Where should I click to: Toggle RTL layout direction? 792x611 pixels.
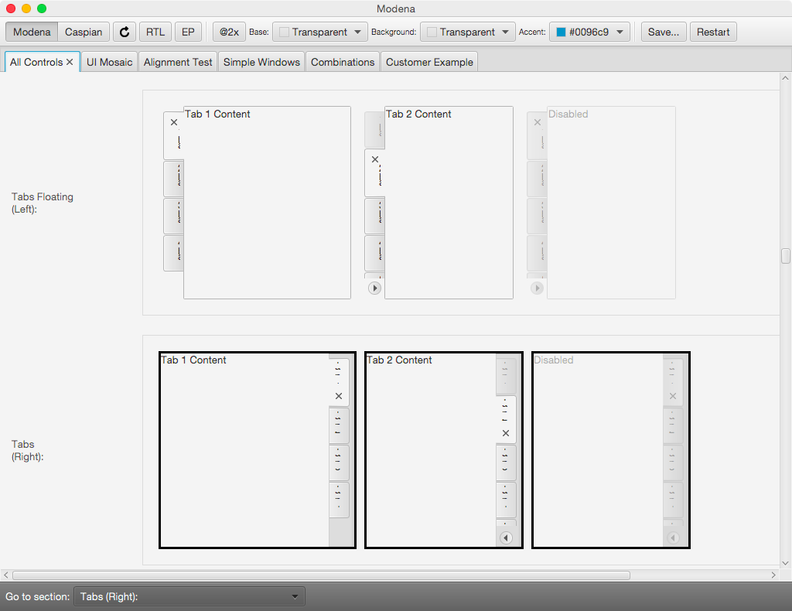[x=155, y=32]
